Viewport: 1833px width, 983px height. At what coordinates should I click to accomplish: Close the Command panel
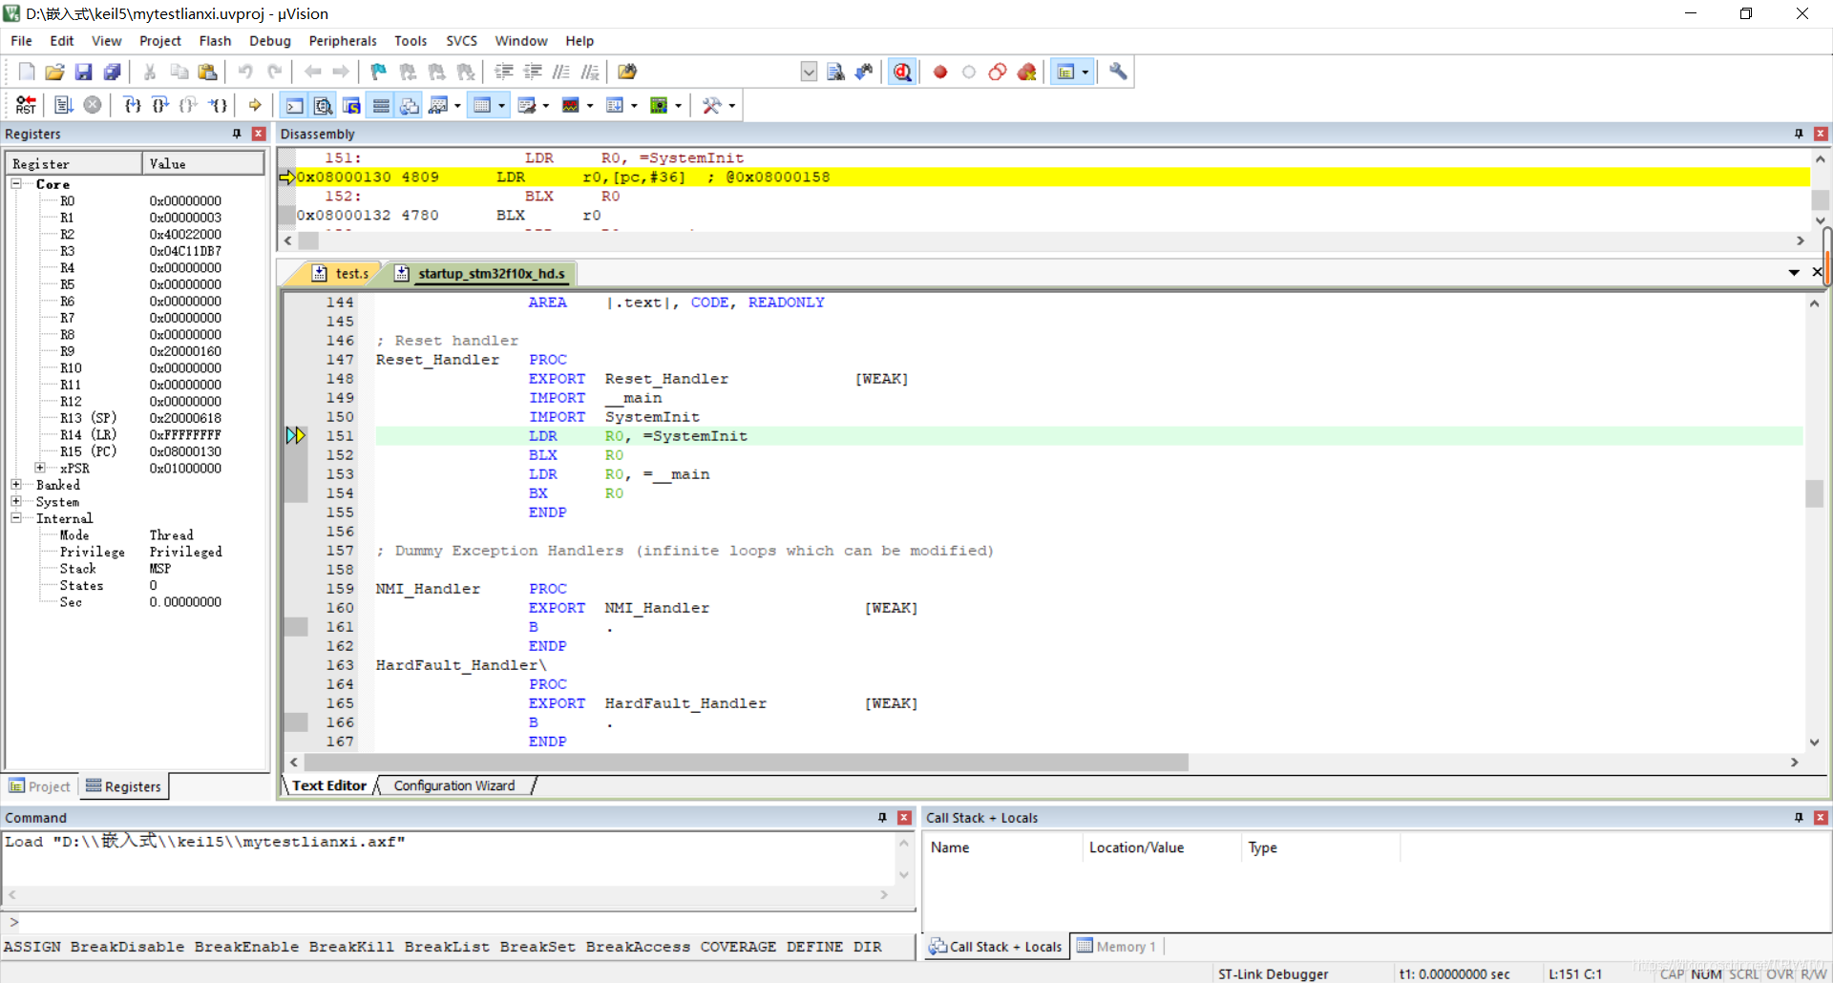coord(904,818)
